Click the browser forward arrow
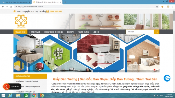175x98 pixels. tap(7, 7)
